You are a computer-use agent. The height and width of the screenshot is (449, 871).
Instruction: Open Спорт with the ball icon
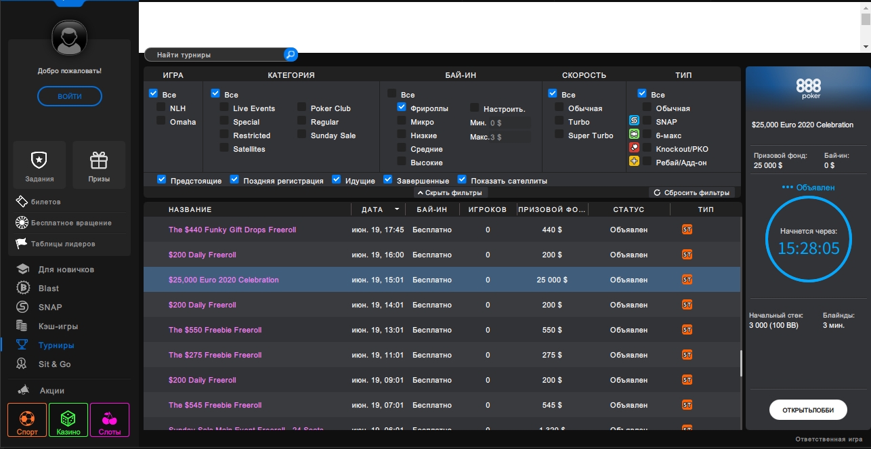coord(28,421)
